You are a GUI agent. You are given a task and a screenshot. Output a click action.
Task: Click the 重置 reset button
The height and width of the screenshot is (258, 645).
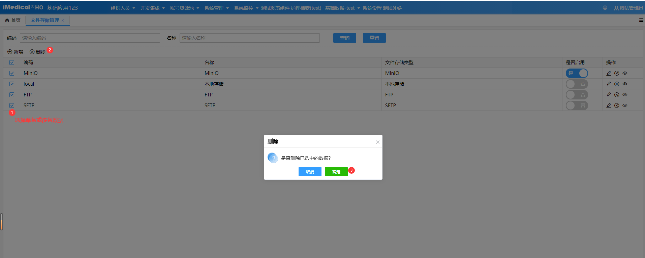coord(374,38)
